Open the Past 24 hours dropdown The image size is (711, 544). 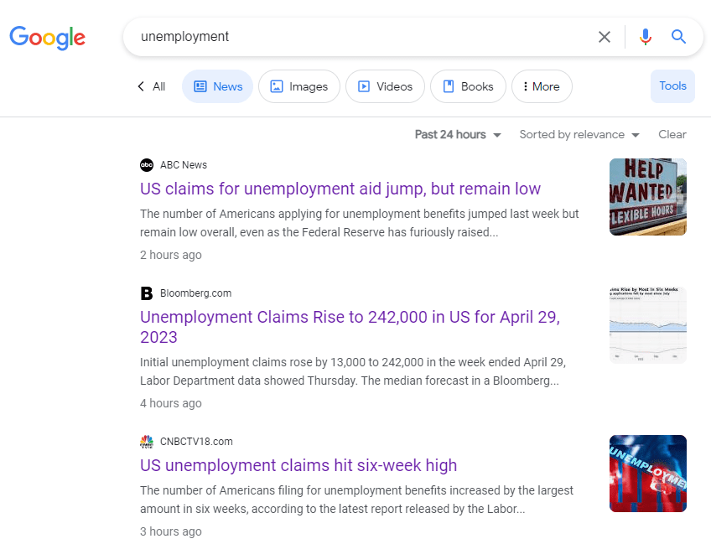coord(458,135)
